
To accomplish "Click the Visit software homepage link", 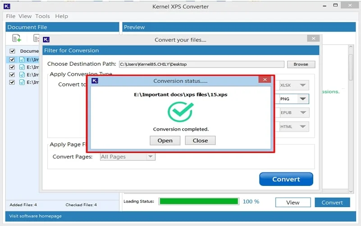I will click(36, 216).
